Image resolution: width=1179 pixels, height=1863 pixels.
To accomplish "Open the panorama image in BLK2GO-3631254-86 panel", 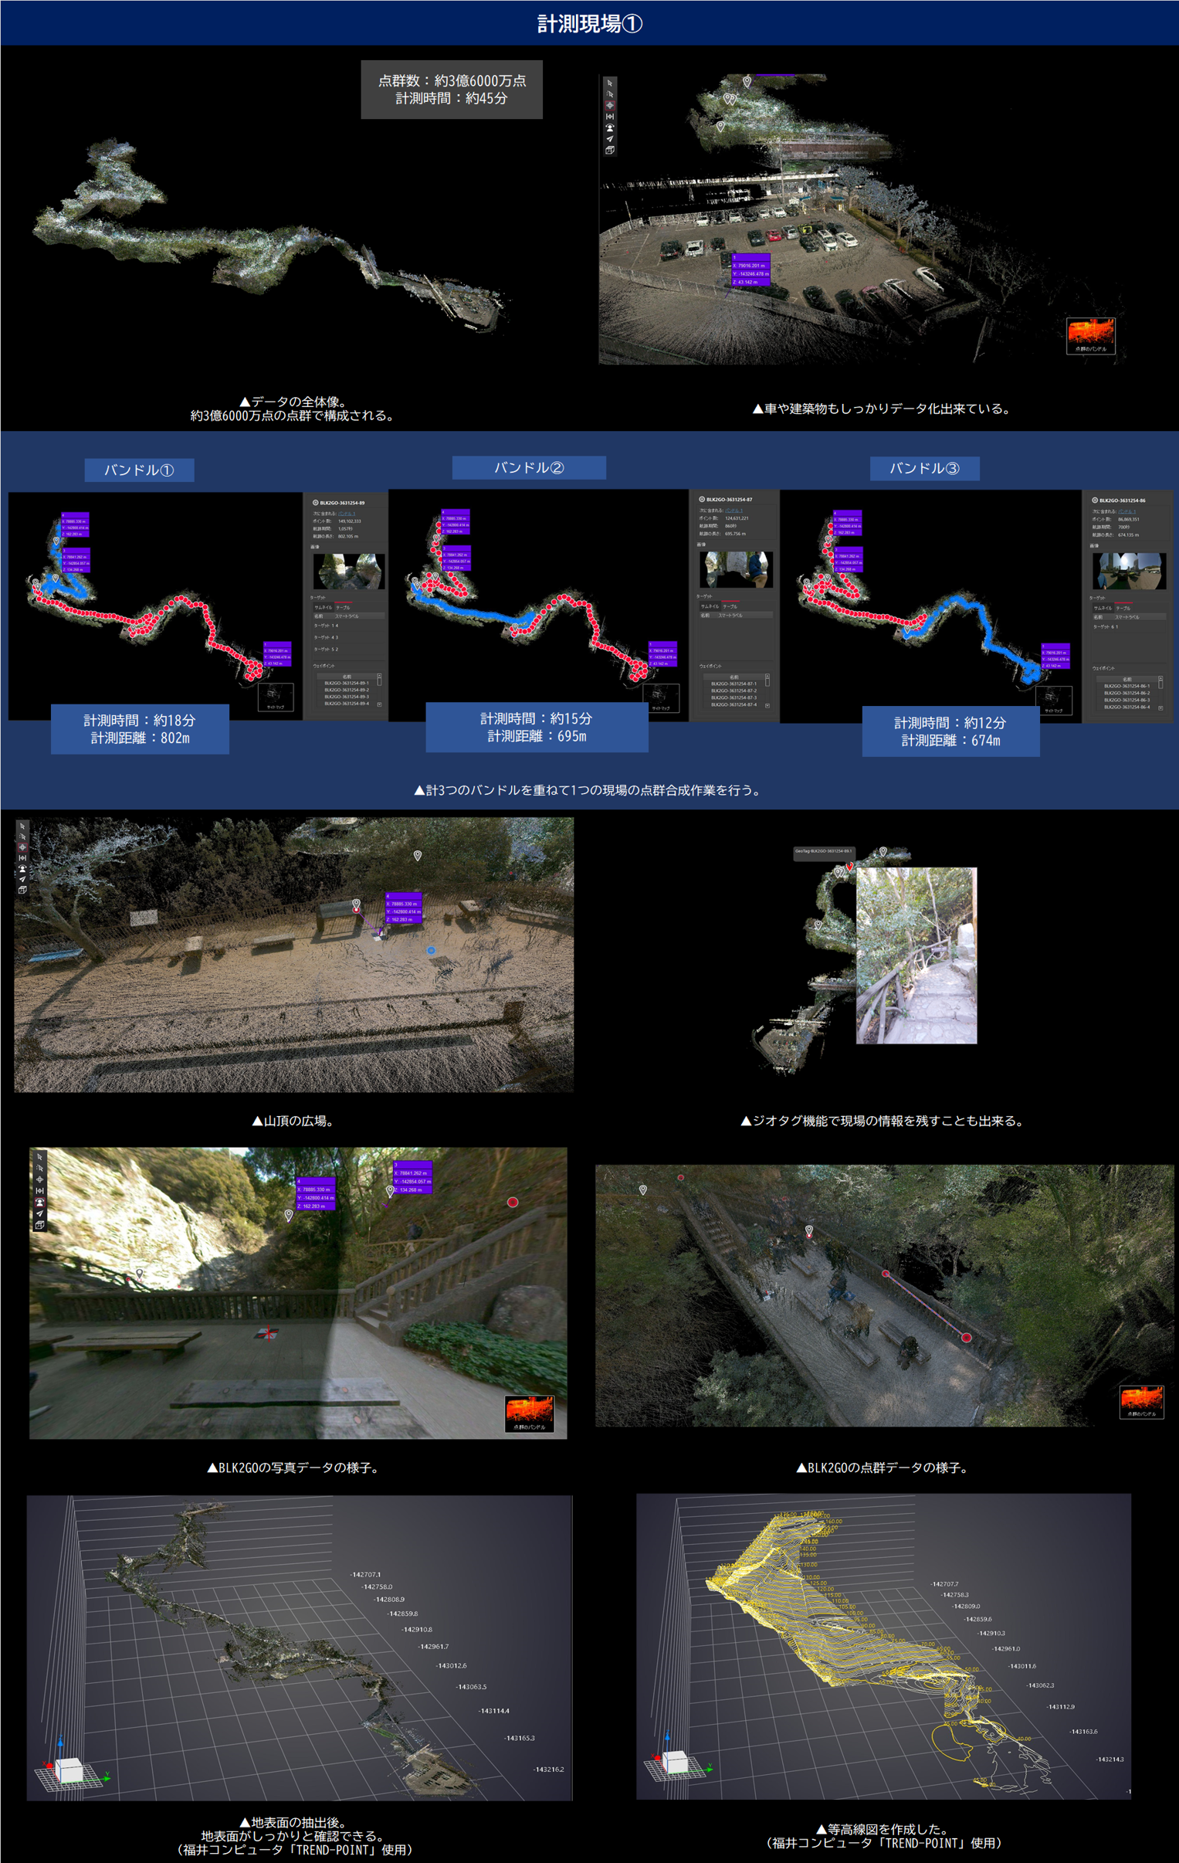I will pos(1130,571).
